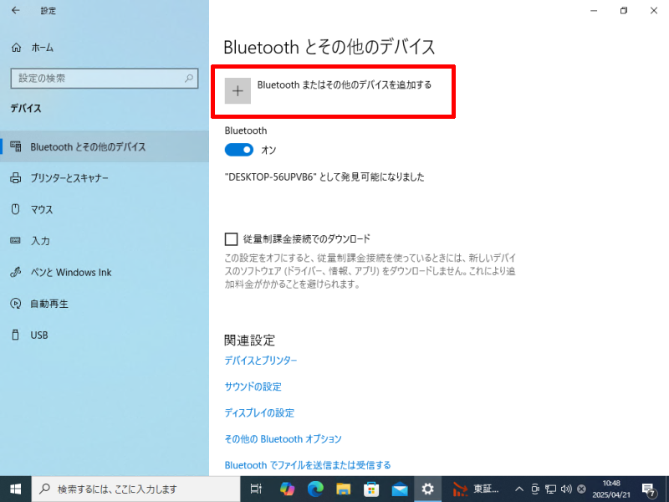Open the Windows Start menu
The height and width of the screenshot is (502, 669).
point(15,489)
